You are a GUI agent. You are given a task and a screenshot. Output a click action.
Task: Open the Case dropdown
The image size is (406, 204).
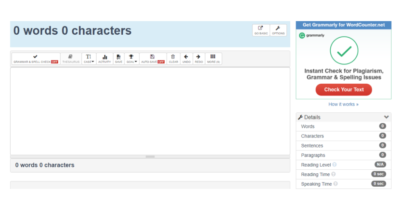pos(89,59)
